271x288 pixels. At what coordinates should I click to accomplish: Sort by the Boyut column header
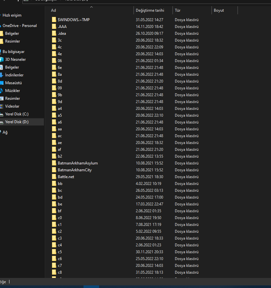coord(219,10)
